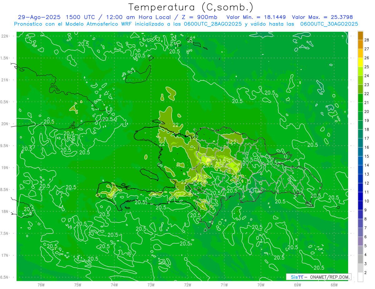Click the title "Temperatura (C,somb.)"
This screenshot has width=375, height=289.
[191, 7]
